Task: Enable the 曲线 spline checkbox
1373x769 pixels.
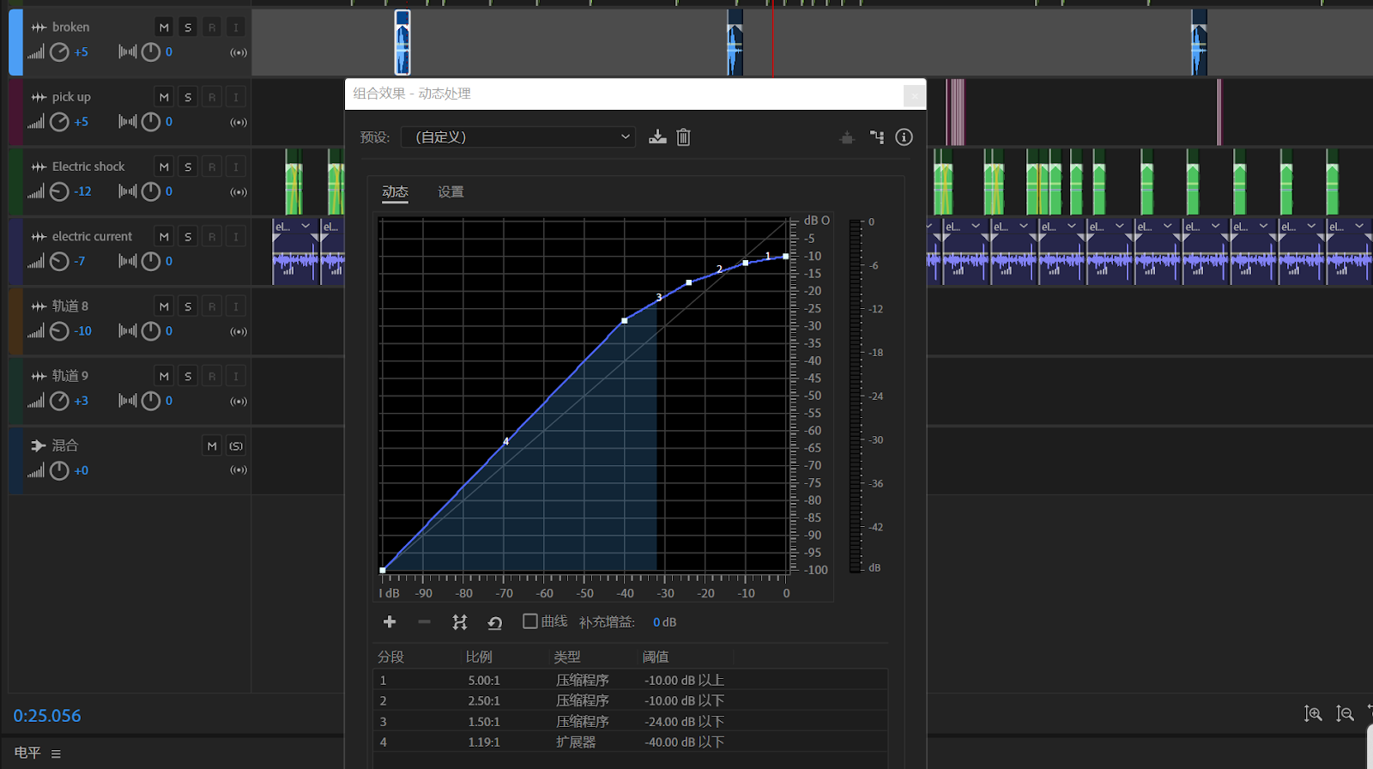Action: pyautogui.click(x=530, y=621)
